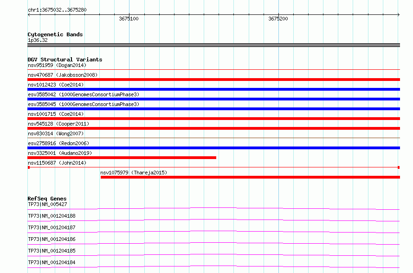This screenshot has height=273, width=413.
Task: Click the magenta line of TP73|NM_001204185
Action: 213,255
